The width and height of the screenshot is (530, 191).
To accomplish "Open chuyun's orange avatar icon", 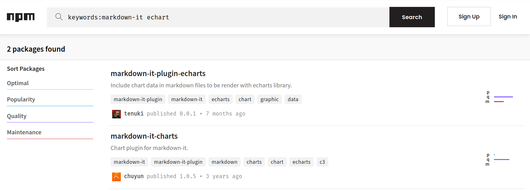I will (116, 177).
